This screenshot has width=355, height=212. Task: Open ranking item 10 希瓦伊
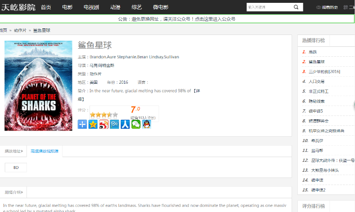click(317, 141)
